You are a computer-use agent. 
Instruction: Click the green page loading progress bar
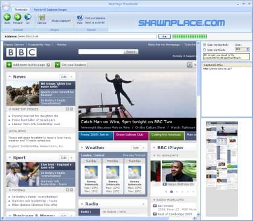190,36
